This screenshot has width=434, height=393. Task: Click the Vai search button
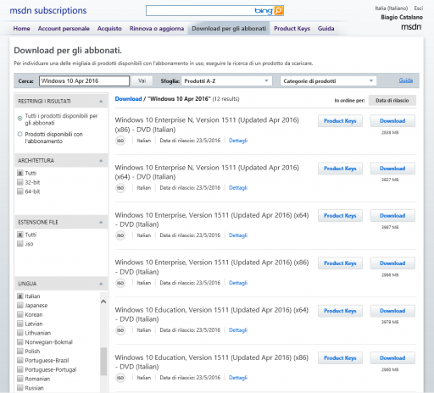pyautogui.click(x=142, y=81)
